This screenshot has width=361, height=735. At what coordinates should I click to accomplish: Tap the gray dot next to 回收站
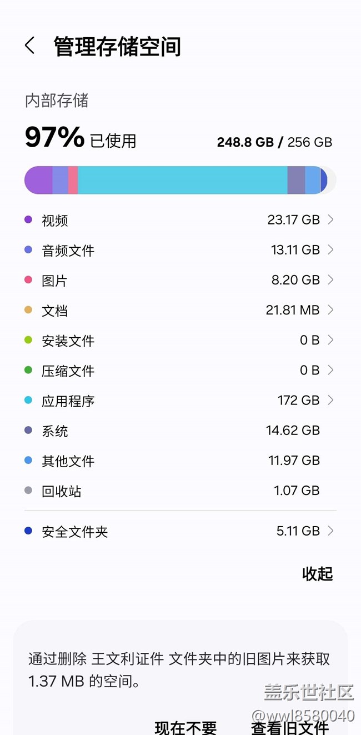tap(28, 491)
